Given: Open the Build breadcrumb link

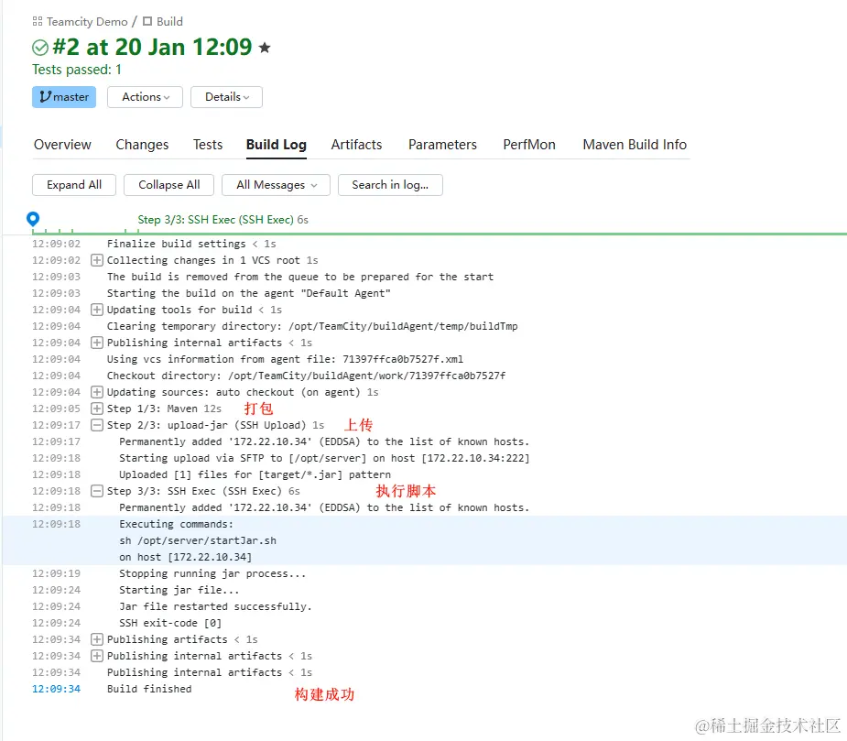Looking at the screenshot, I should pyautogui.click(x=169, y=22).
